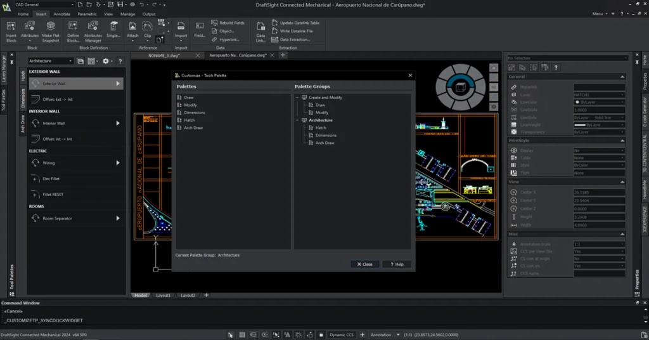
Task: Click the Rebuild Fields icon
Action: 214,23
